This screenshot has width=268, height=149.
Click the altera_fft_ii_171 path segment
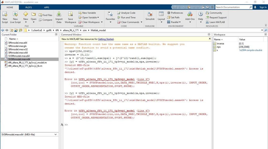(x=71, y=30)
